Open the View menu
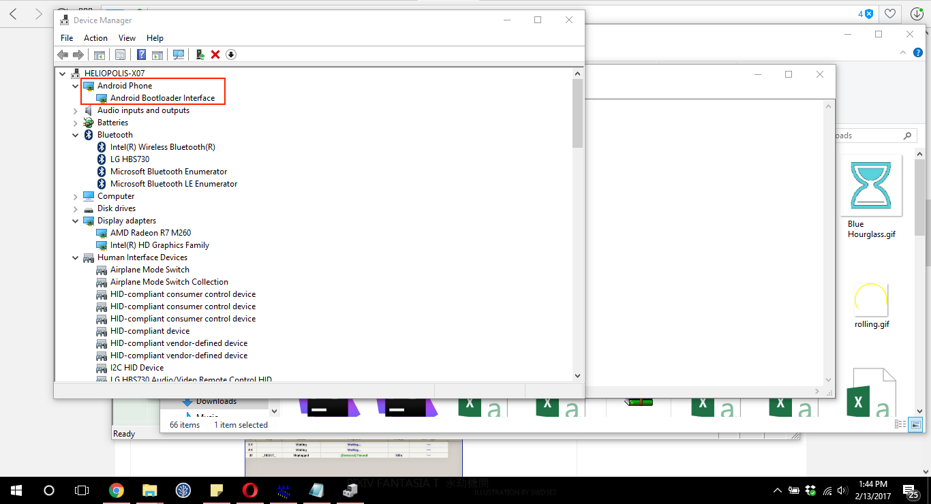This screenshot has width=931, height=504. (127, 38)
